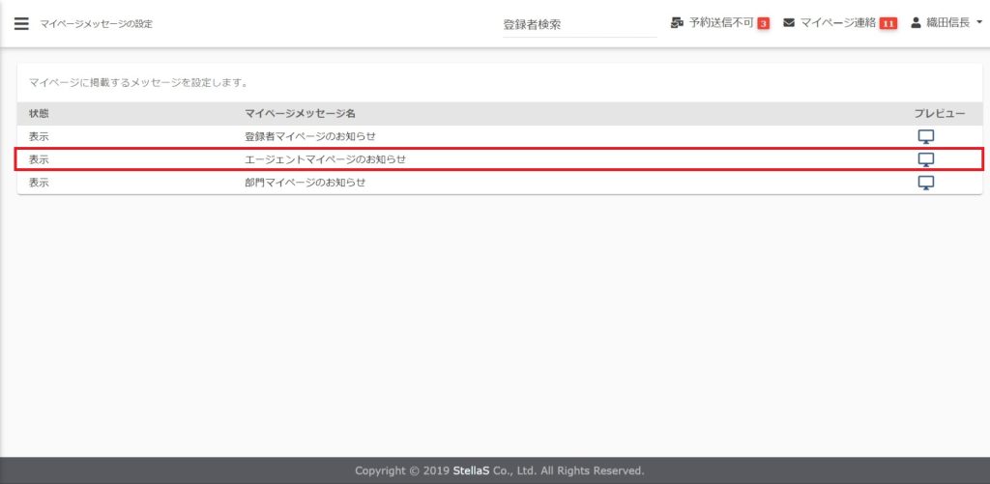Click the 予約送信不可 label
990x484 pixels.
[x=720, y=23]
